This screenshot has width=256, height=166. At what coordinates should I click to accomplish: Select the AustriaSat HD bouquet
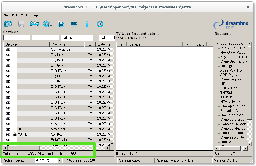[x=231, y=70]
